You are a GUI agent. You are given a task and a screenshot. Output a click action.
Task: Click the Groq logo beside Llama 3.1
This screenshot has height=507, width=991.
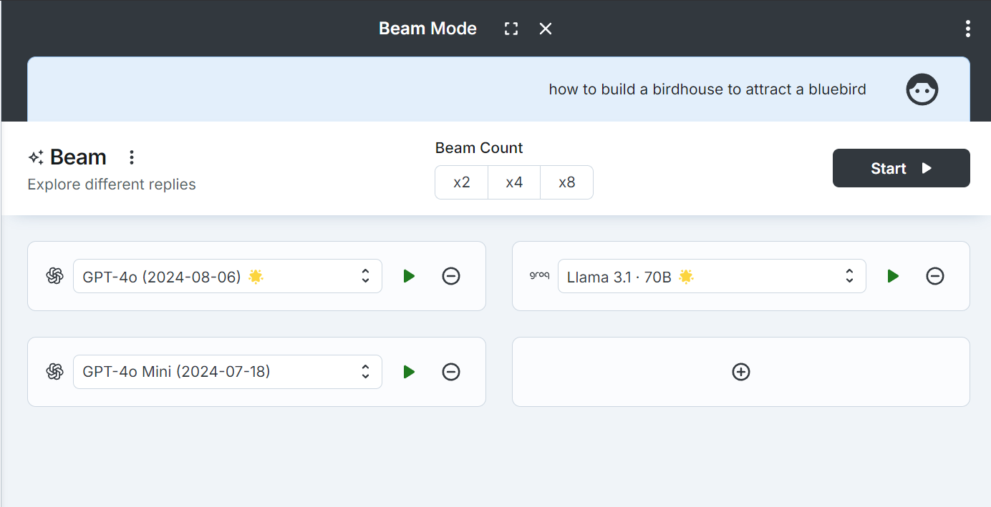click(x=539, y=275)
